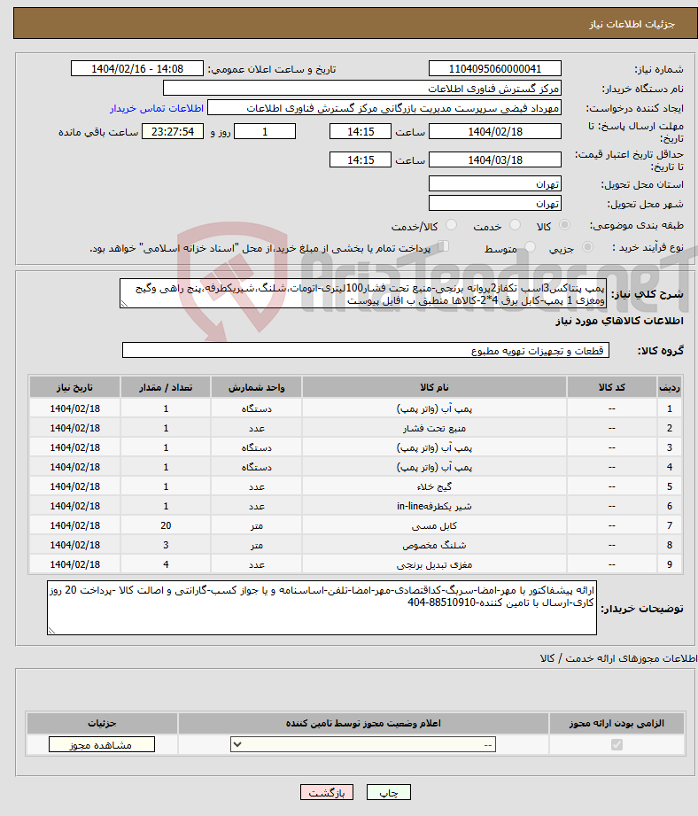Click the جزئیات column header in license table
Screen dimensions: 698x816
click(x=102, y=723)
